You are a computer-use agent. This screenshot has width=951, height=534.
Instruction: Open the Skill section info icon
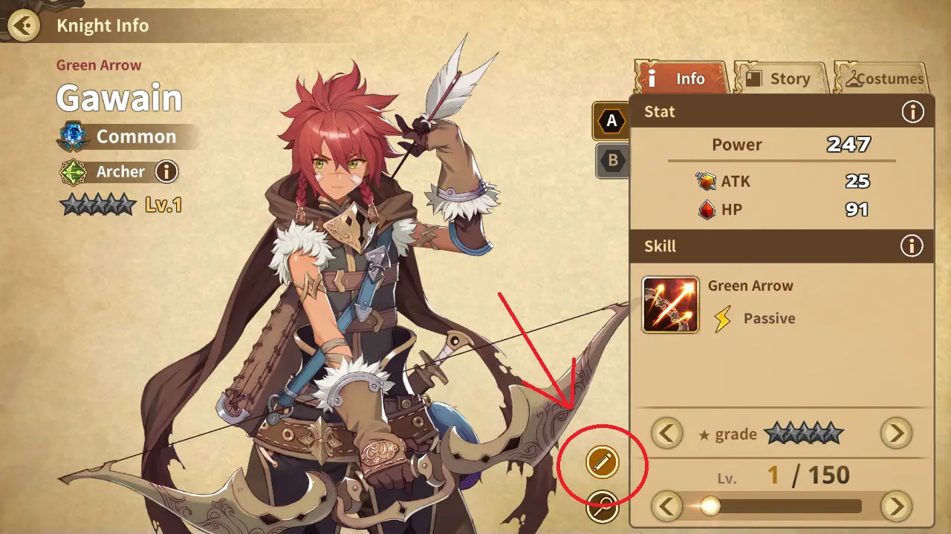[912, 245]
